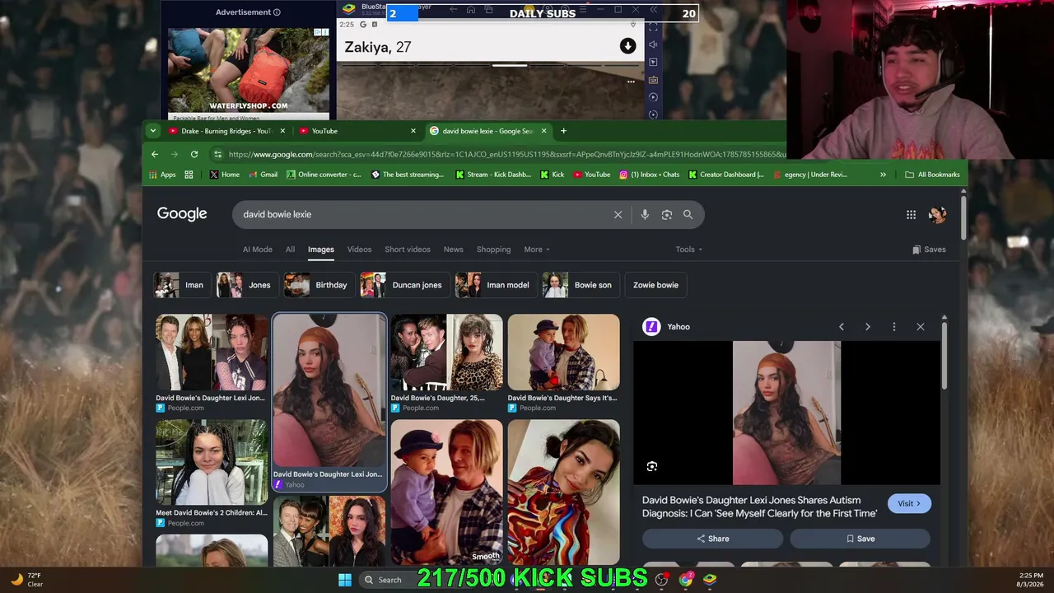
Task: Select the AI Mode search tab
Action: pos(258,250)
